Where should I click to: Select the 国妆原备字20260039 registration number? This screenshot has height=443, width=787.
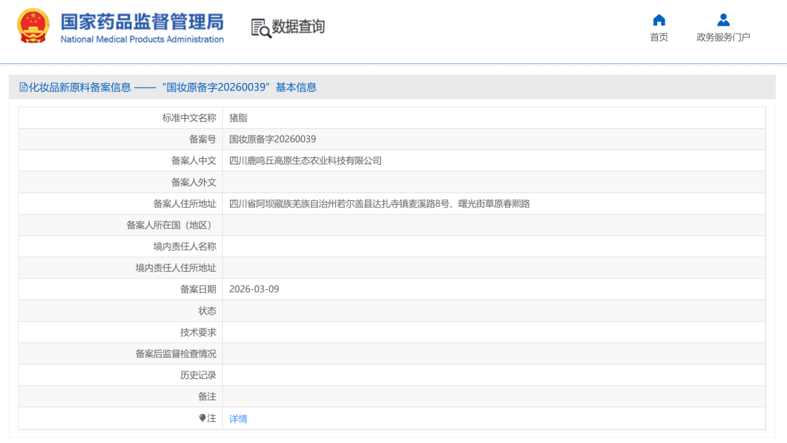(x=274, y=138)
